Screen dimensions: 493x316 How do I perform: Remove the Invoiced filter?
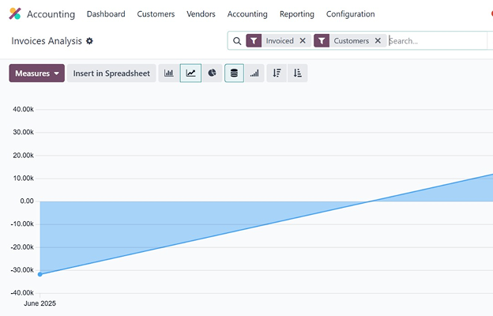tap(303, 41)
